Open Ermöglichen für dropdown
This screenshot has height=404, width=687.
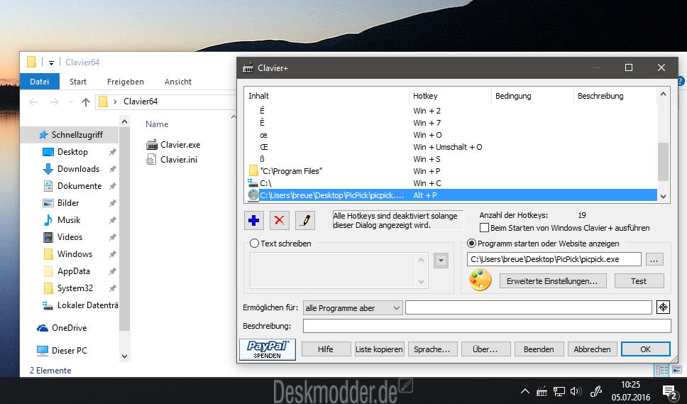pyautogui.click(x=353, y=308)
